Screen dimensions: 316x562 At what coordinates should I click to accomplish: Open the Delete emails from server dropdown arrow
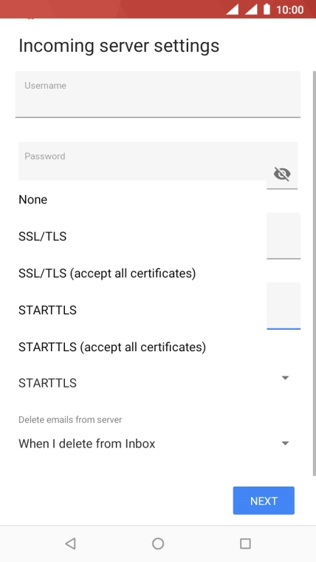[x=285, y=444]
